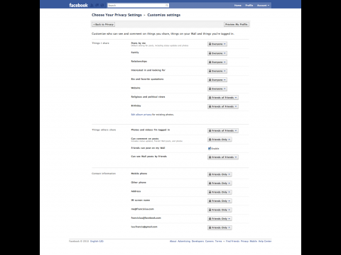Open Can comment on posts dropdown
The image size is (341, 255).
coord(220,140)
